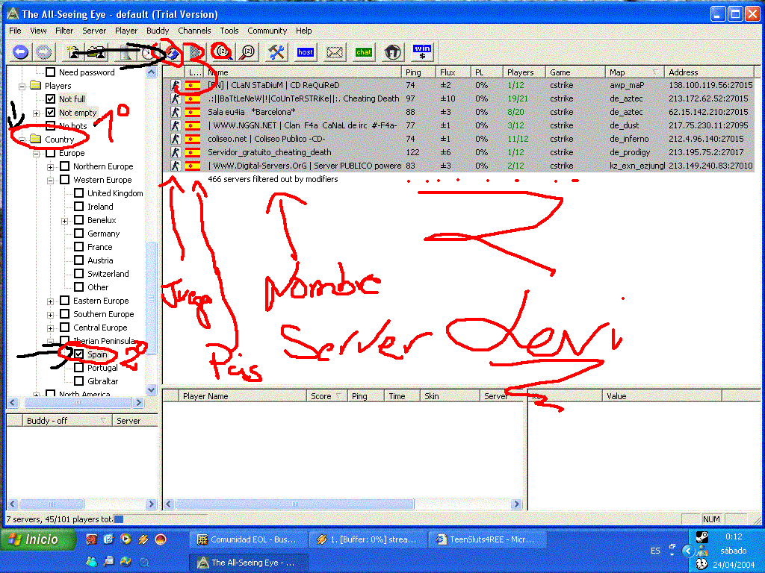Click the red swirl quick launch icon
This screenshot has height=573, width=765.
161,539
